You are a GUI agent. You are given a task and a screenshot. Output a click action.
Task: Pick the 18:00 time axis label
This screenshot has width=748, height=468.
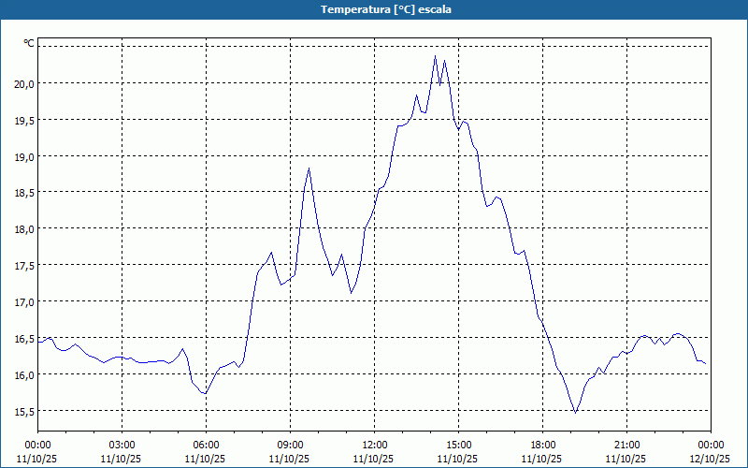click(543, 445)
